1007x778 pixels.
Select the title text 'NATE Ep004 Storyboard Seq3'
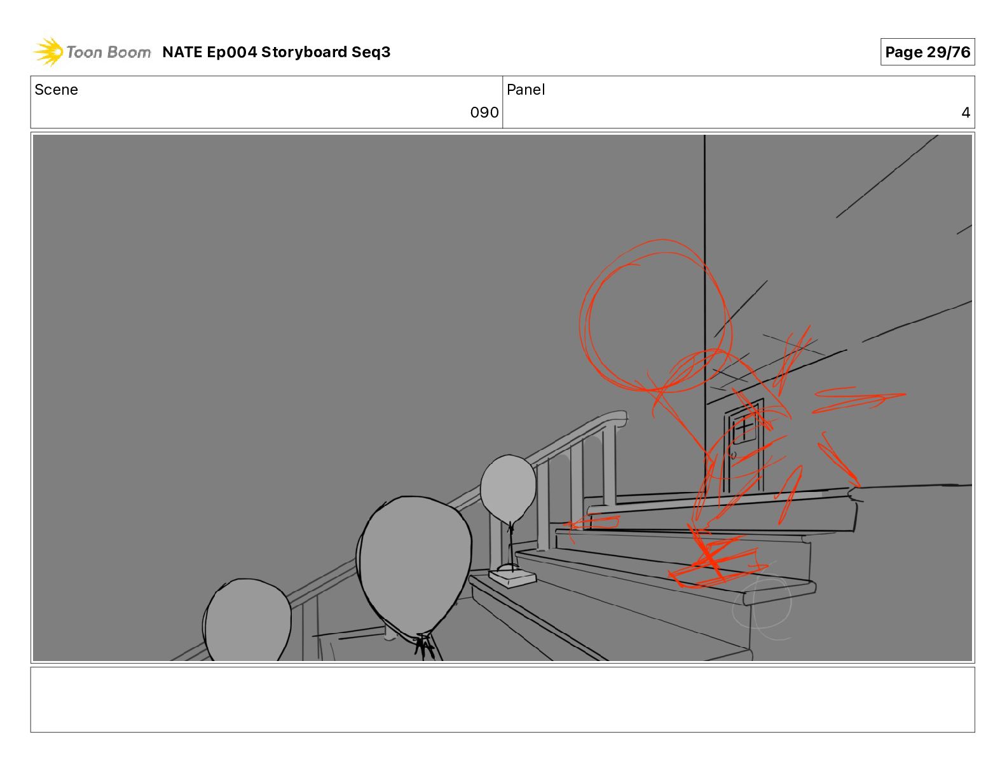pos(277,52)
